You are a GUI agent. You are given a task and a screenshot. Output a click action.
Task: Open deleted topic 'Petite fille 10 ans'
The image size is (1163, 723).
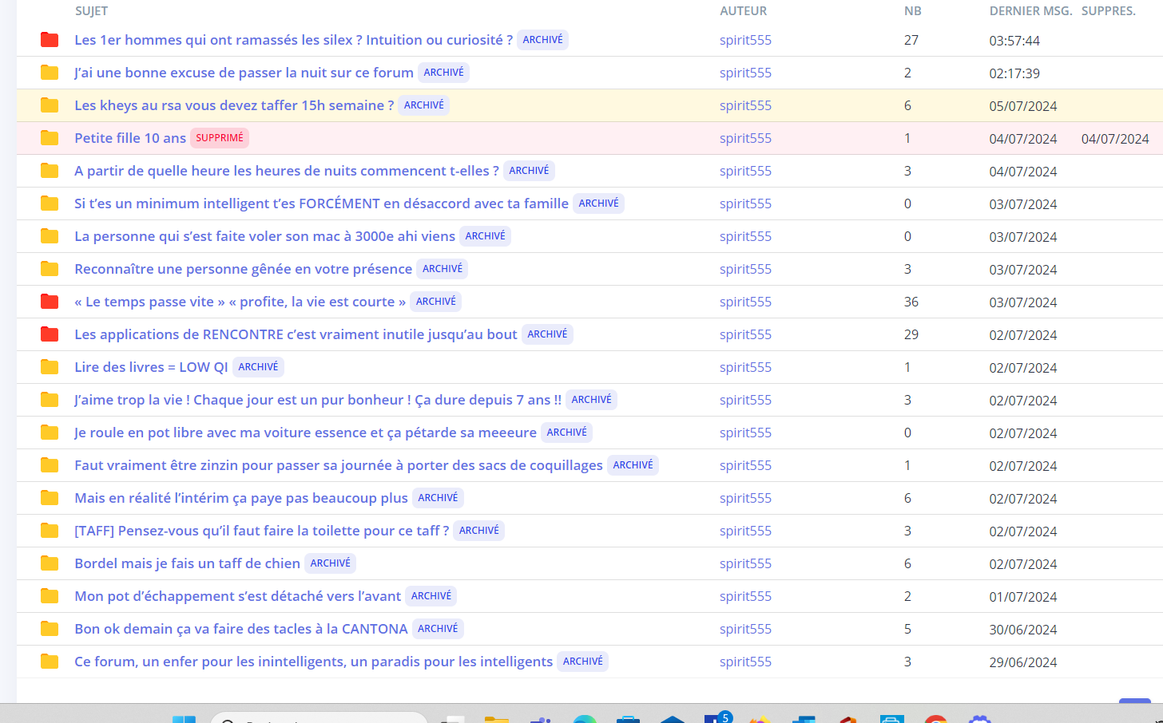[x=130, y=138]
